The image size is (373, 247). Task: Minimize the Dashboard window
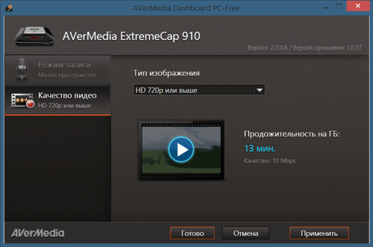(326, 7)
